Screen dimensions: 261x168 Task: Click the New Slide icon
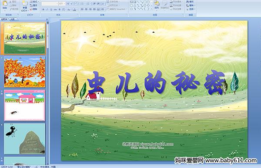point(25,3)
